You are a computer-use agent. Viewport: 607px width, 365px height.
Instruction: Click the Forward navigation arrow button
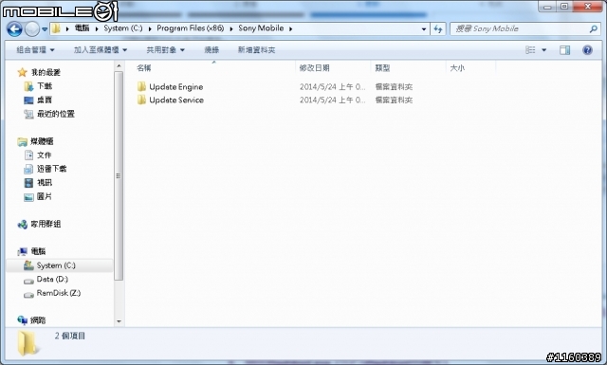[x=31, y=29]
